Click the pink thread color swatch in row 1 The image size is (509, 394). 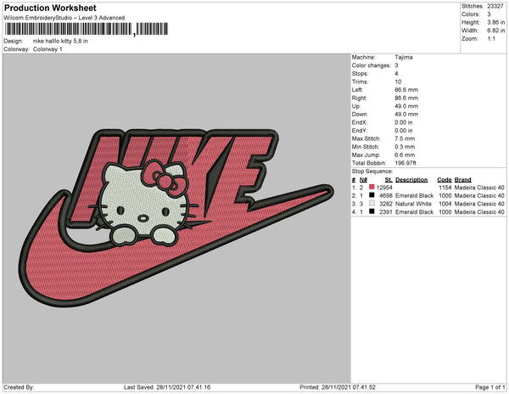coord(372,187)
